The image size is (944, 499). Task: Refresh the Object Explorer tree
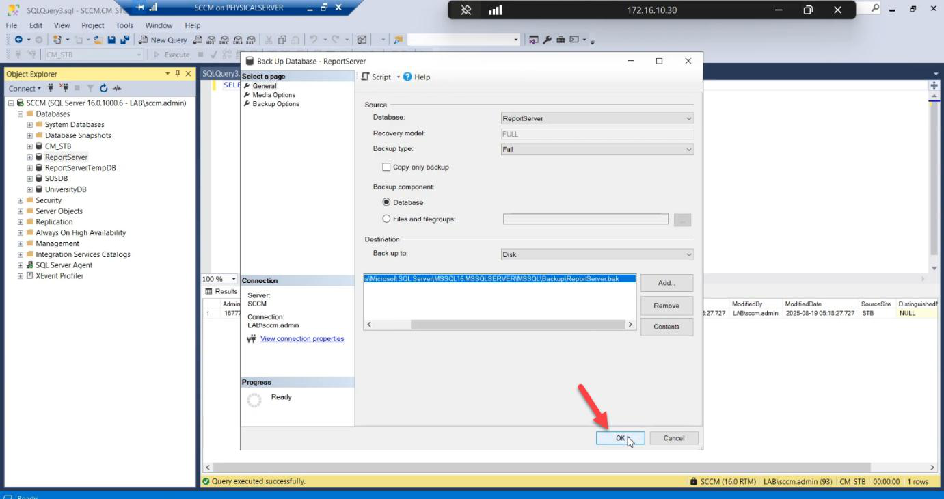pos(104,88)
